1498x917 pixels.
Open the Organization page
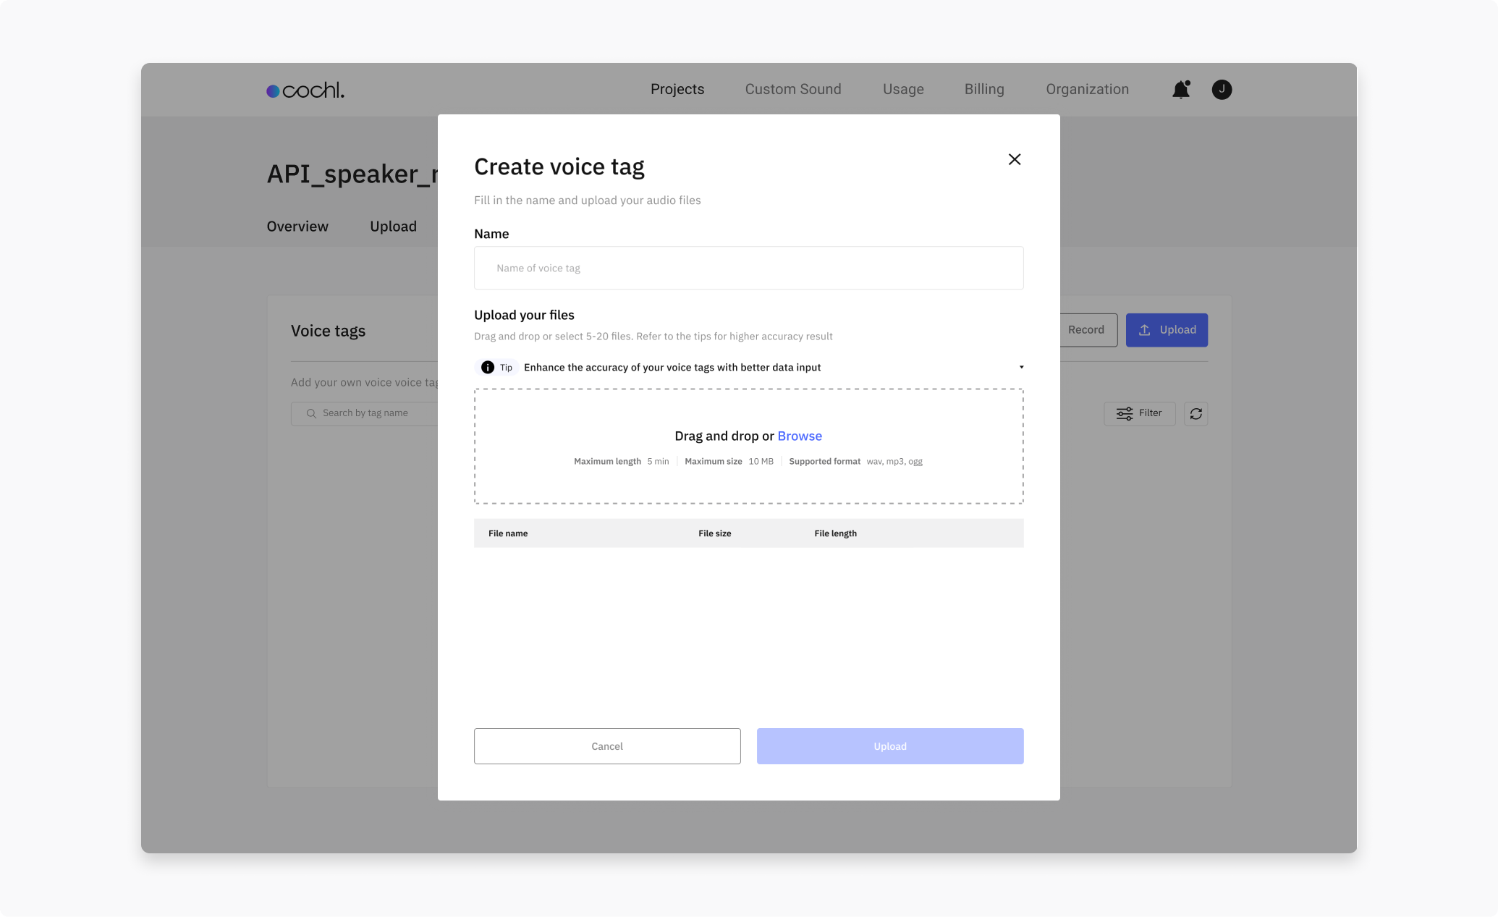coord(1087,89)
